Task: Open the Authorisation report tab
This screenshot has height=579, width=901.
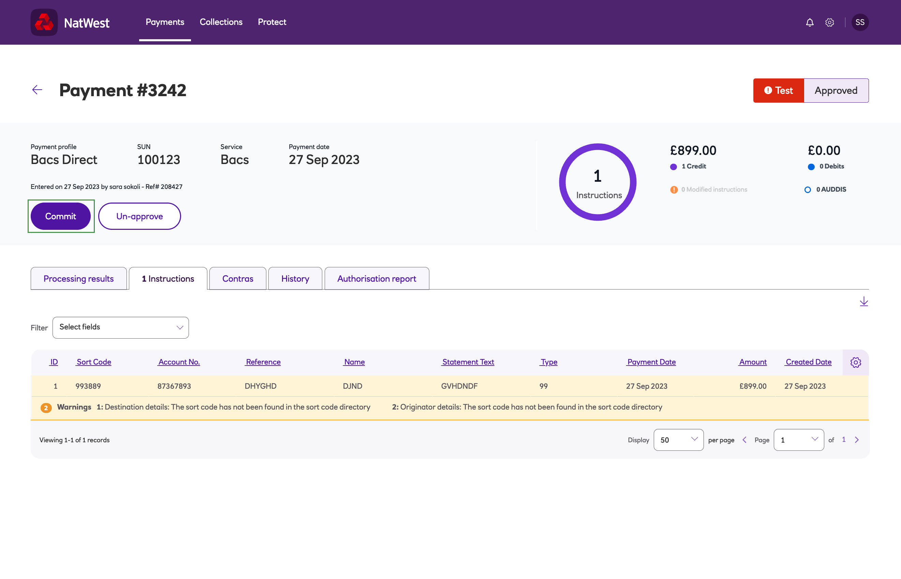Action: (x=376, y=279)
